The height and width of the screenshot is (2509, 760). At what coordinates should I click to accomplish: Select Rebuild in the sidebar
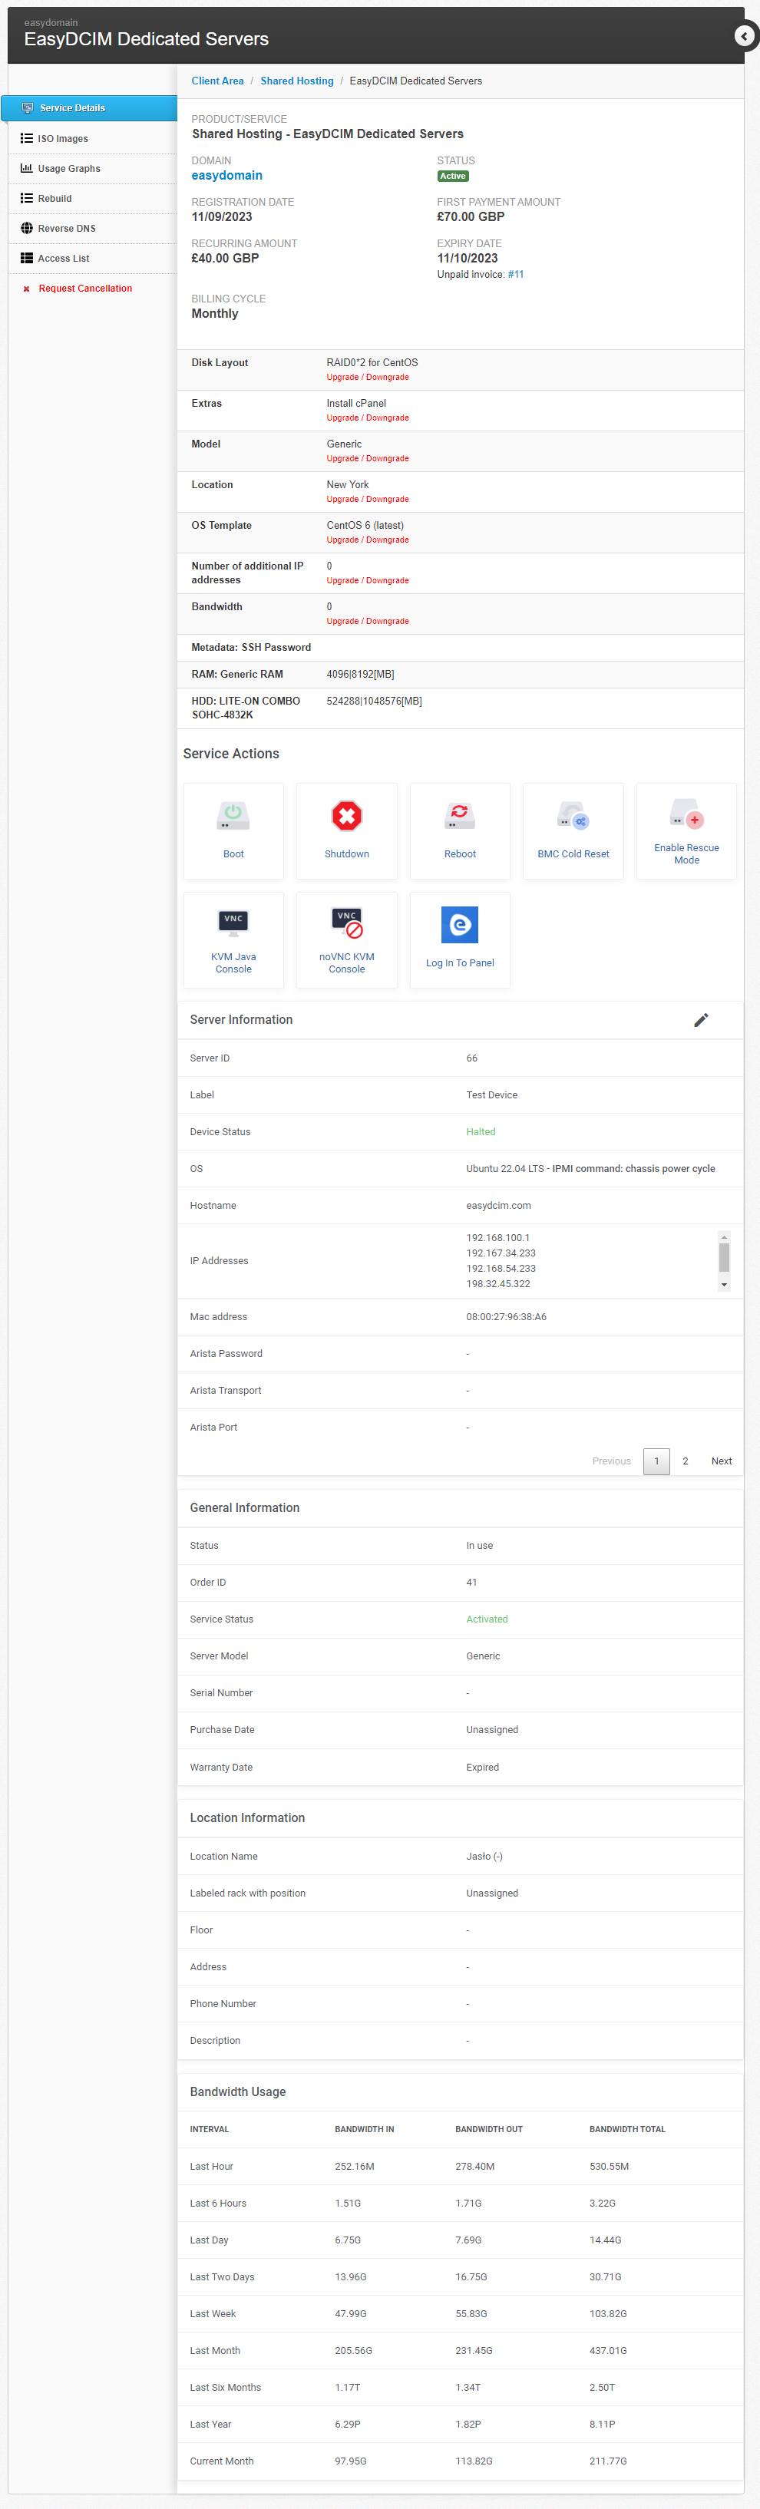pos(93,199)
